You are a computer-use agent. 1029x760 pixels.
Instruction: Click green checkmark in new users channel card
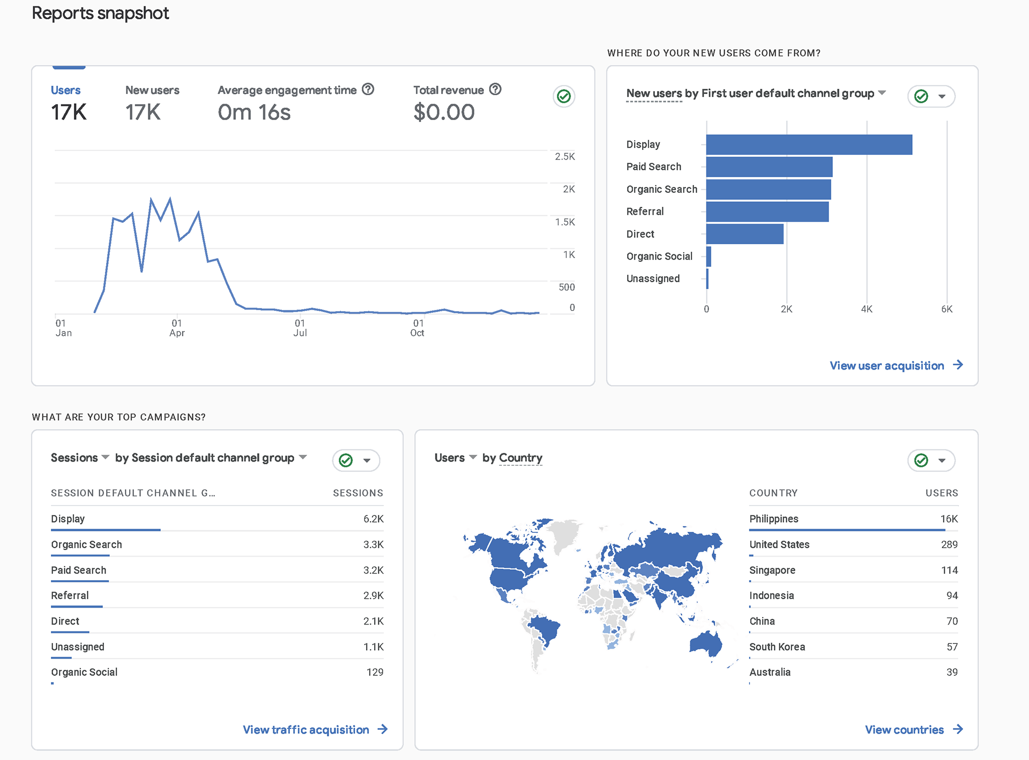tap(921, 96)
